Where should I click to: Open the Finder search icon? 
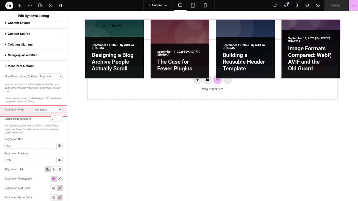click(x=297, y=5)
